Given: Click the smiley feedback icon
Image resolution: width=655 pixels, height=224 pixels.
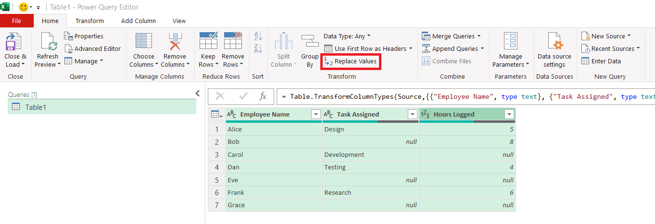Looking at the screenshot, I should (x=23, y=7).
